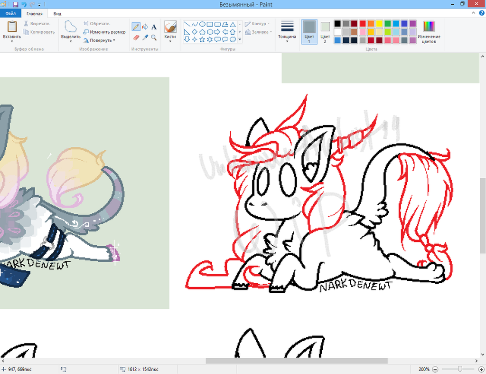Pick the white color swatch

click(x=337, y=32)
